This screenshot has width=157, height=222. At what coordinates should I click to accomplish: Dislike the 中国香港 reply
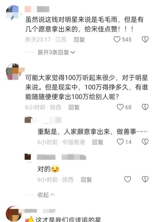point(145,142)
